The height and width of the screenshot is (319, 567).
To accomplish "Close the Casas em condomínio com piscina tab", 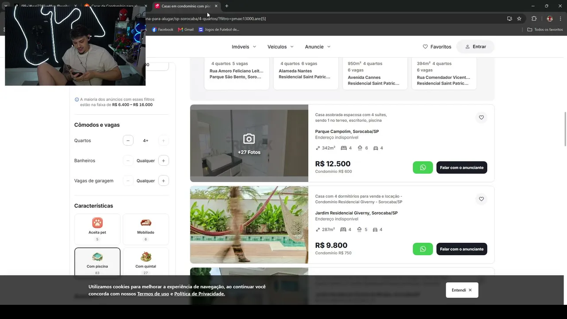I will point(216,6).
